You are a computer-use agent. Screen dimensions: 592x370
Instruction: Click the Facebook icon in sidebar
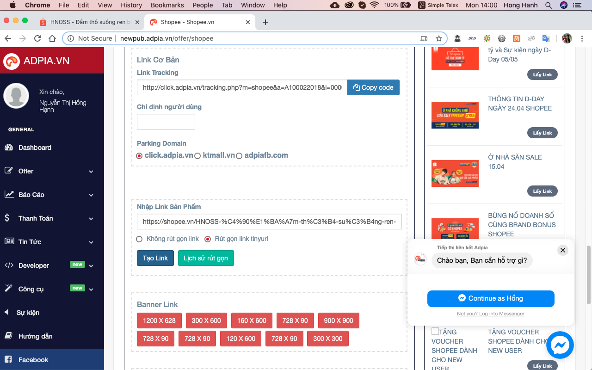coord(8,359)
